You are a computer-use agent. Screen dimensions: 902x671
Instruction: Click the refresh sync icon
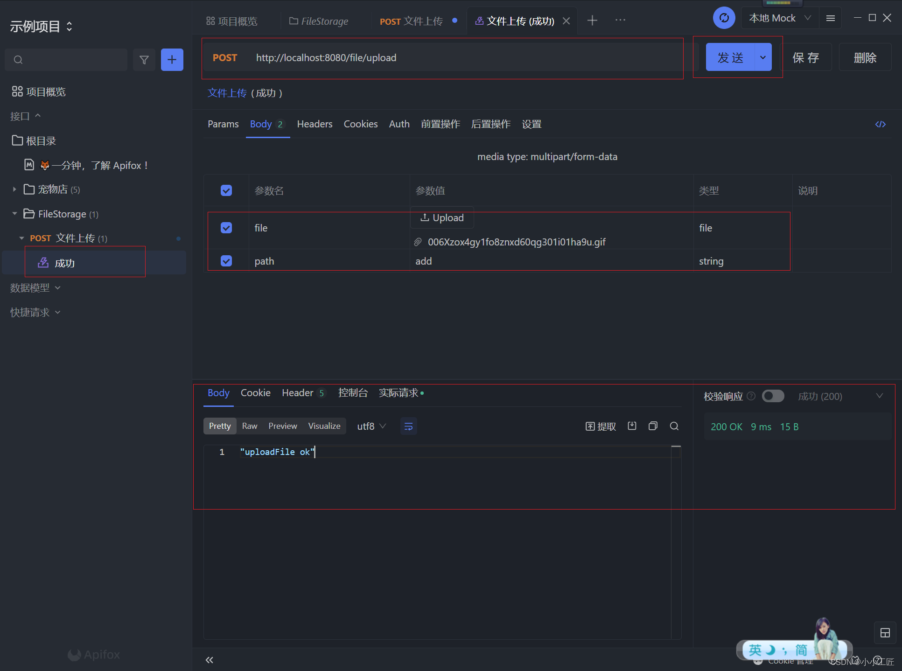tap(724, 18)
